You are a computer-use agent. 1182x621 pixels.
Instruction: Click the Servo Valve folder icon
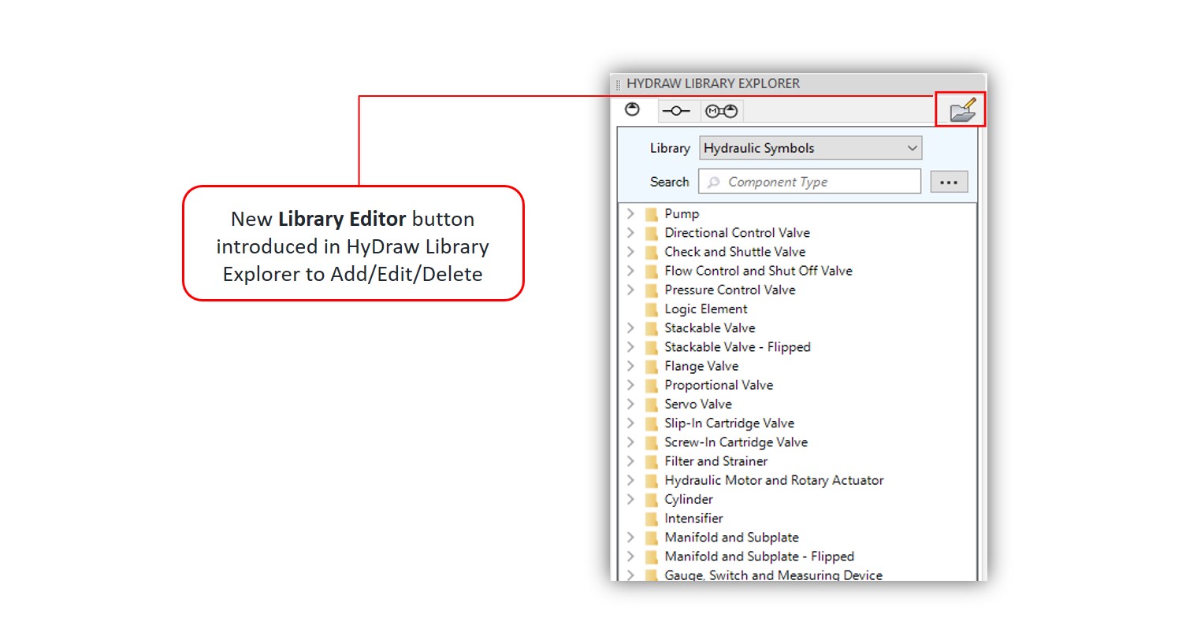coord(651,404)
